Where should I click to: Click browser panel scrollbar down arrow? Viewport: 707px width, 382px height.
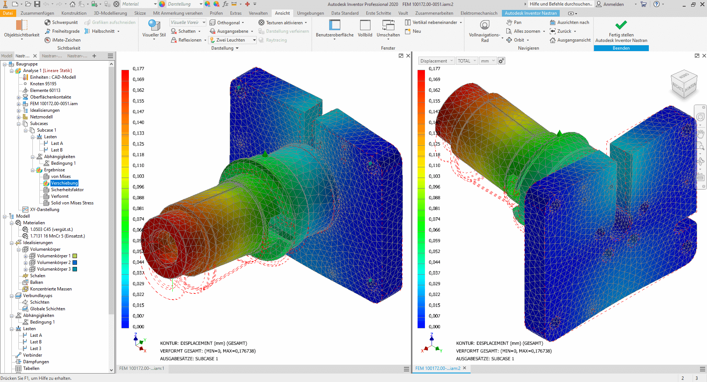coord(111,370)
